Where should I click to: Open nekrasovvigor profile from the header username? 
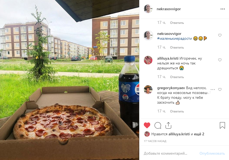(x=169, y=9)
